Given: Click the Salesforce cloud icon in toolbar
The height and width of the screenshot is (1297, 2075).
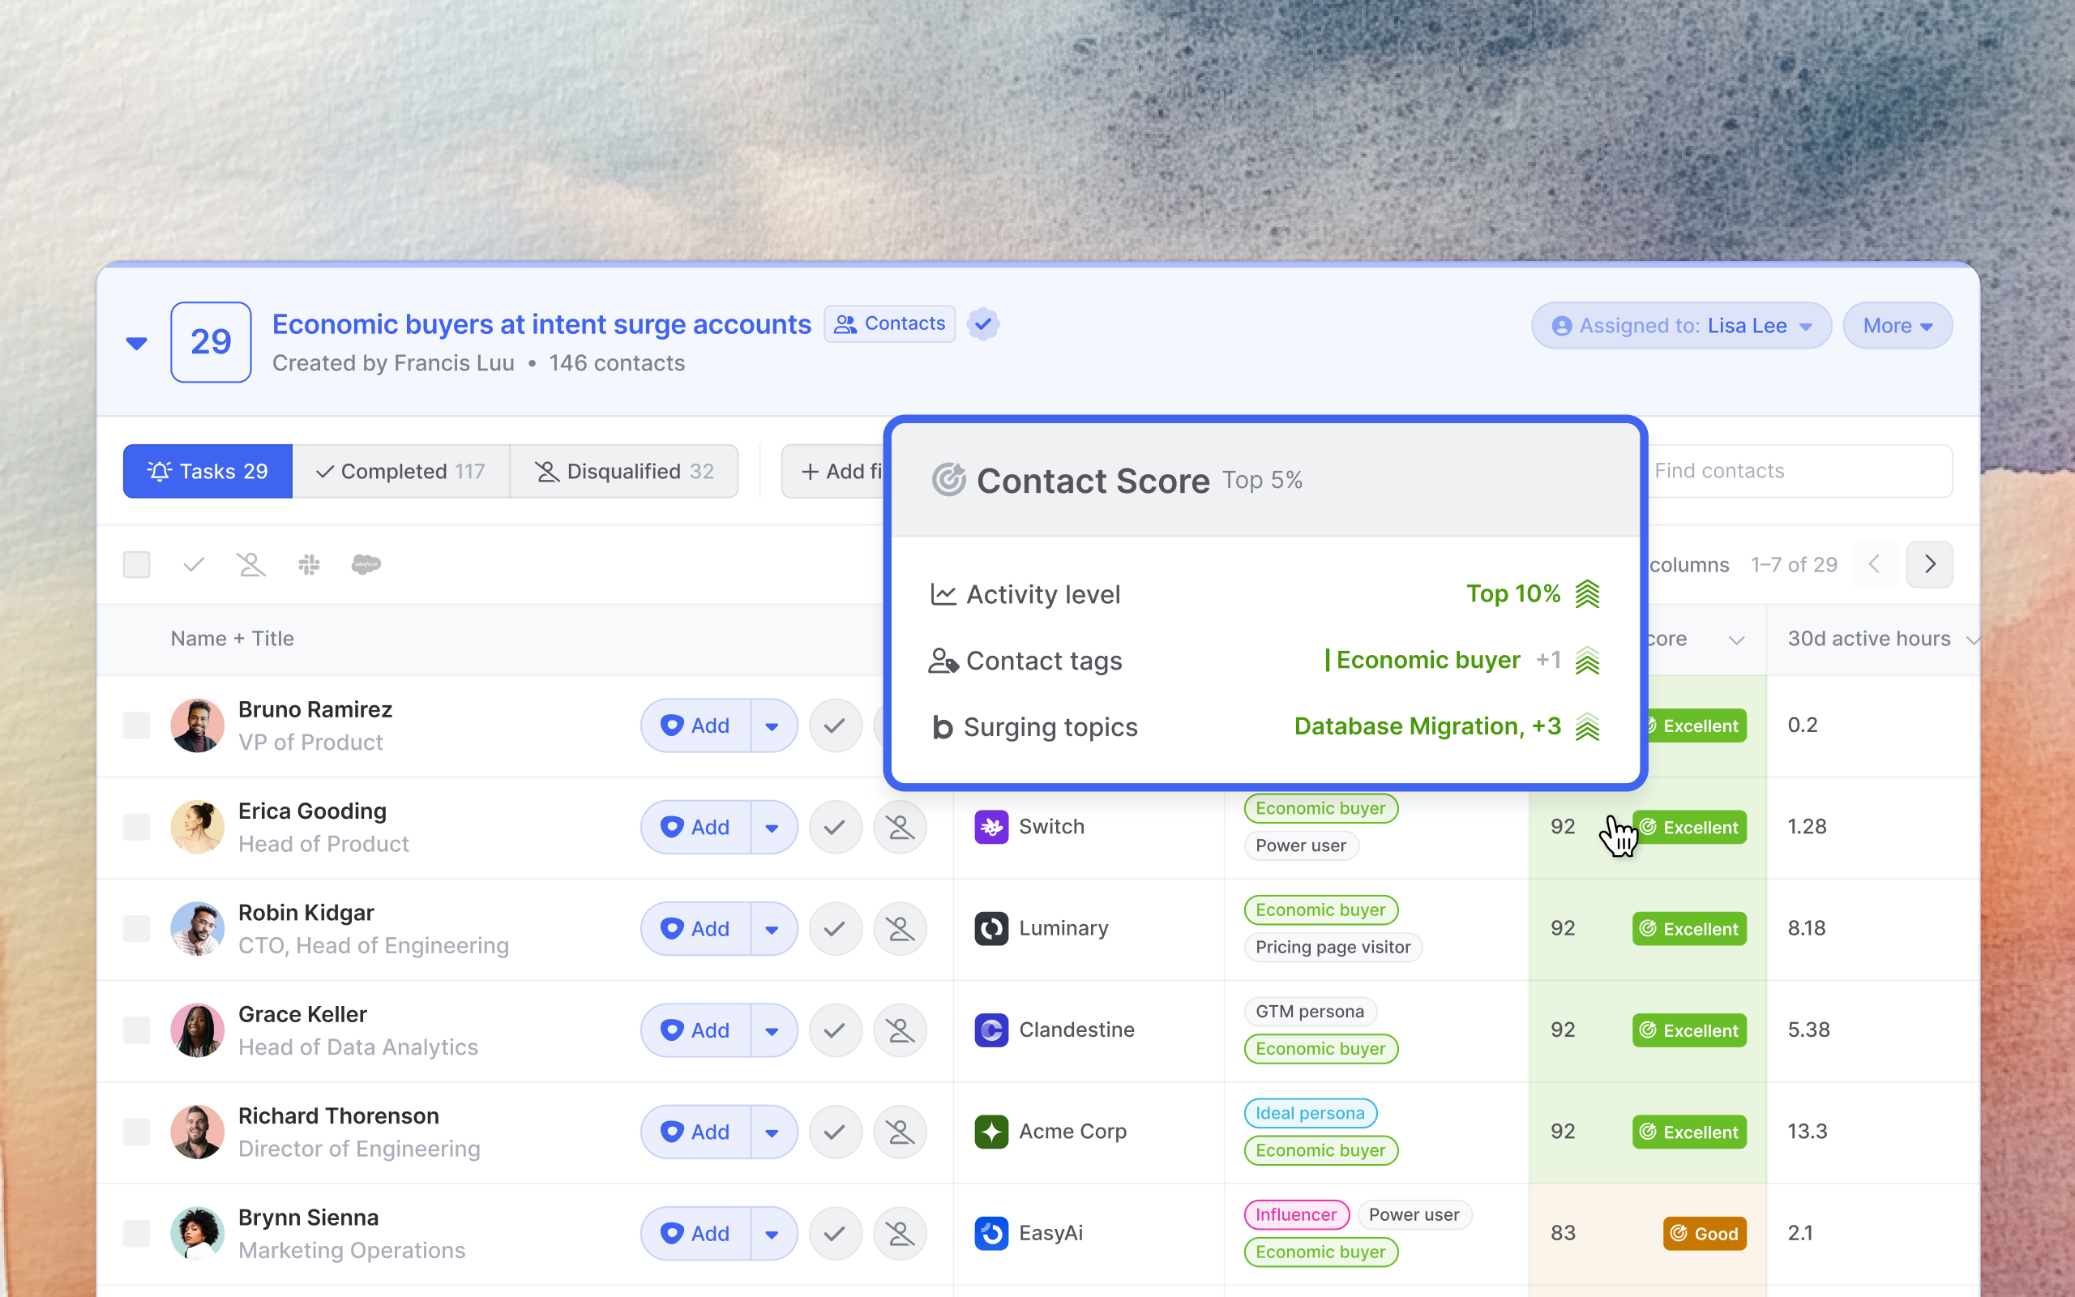Looking at the screenshot, I should [366, 564].
